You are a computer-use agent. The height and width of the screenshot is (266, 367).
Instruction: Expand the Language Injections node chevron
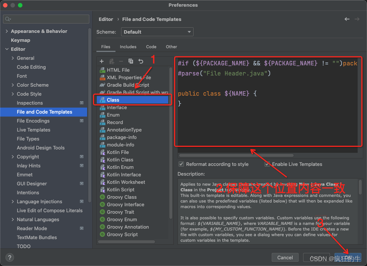click(x=13, y=201)
